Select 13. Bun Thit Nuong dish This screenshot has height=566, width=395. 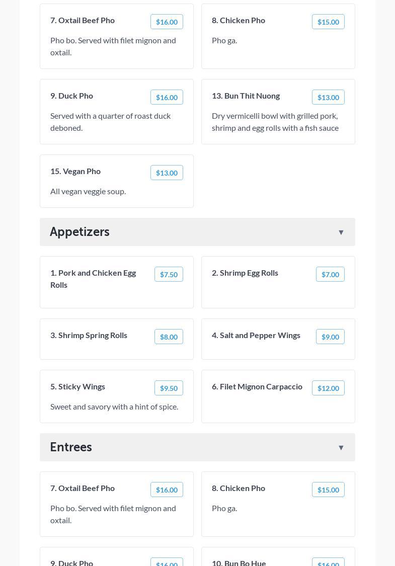[x=246, y=96]
